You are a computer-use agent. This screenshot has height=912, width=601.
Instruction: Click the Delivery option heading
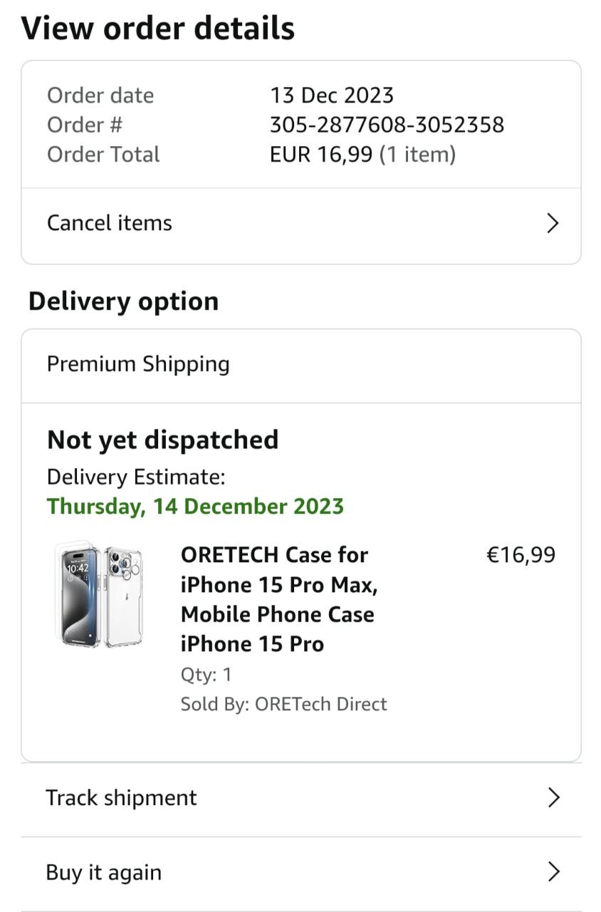[x=123, y=301]
